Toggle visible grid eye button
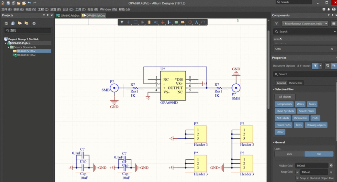 [331, 166]
